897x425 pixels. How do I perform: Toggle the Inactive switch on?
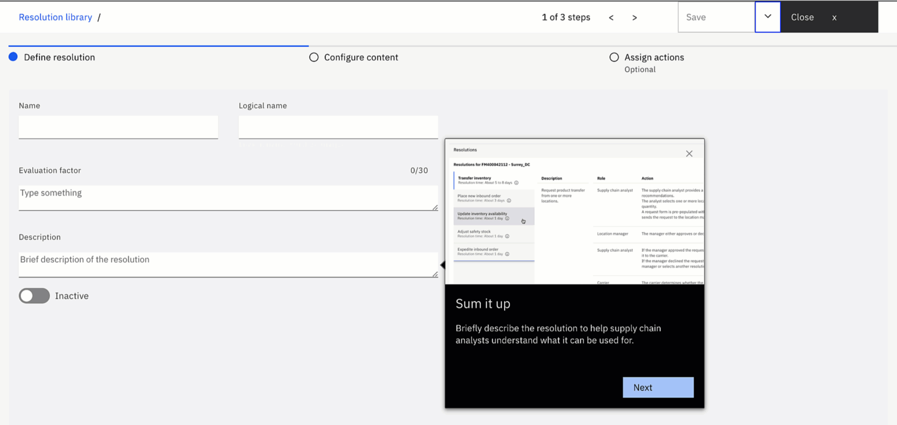pos(34,296)
